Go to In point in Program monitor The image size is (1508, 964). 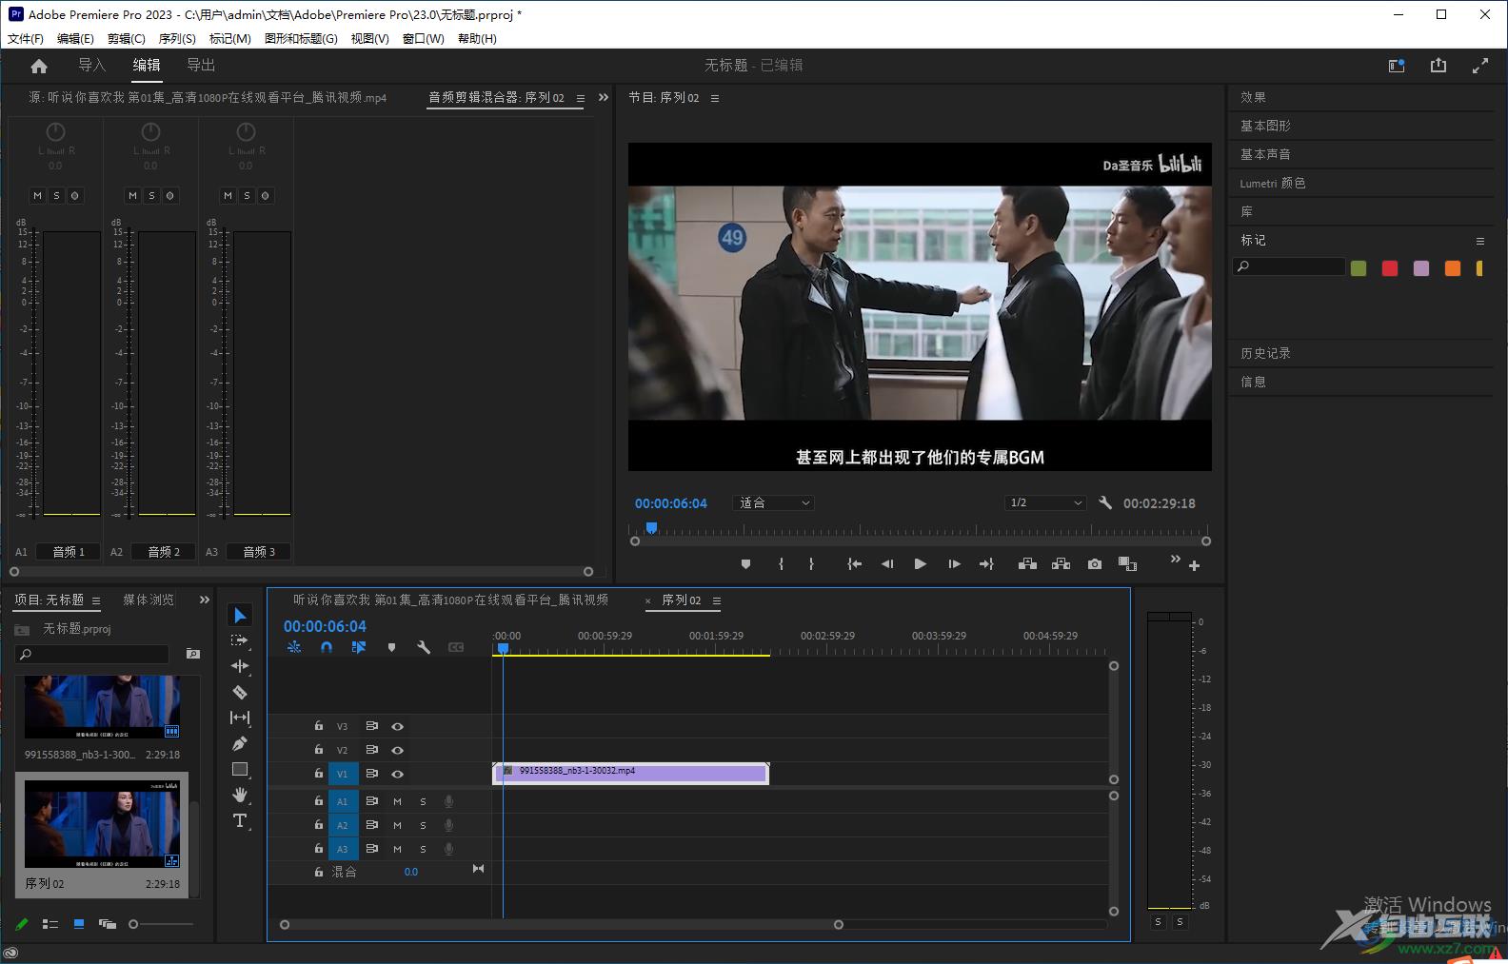click(855, 564)
